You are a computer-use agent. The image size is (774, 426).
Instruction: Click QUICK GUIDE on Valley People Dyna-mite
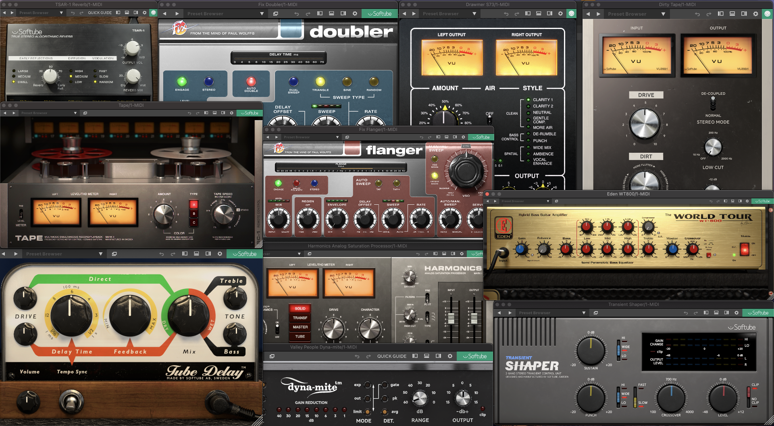tap(391, 356)
